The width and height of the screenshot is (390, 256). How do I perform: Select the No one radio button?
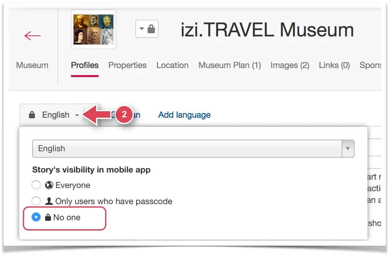pos(36,217)
